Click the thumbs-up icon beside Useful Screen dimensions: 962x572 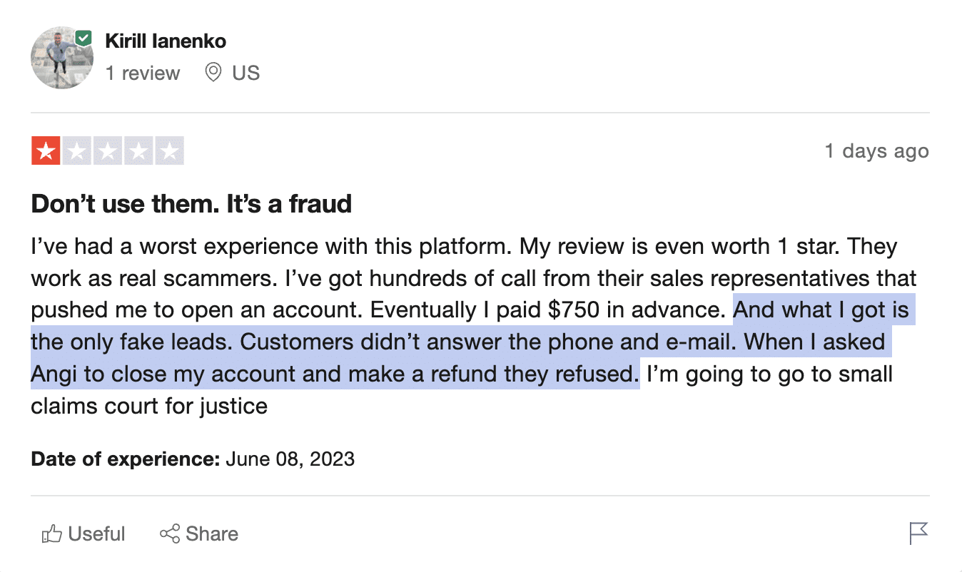point(51,534)
